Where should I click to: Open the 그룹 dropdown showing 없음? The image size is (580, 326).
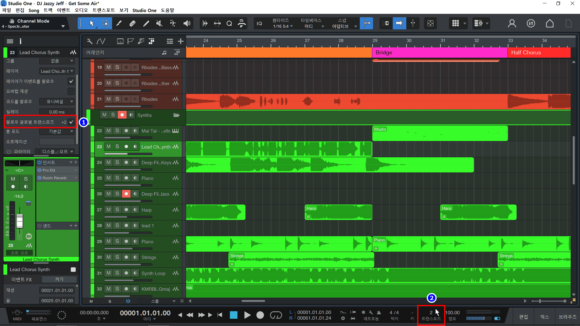(x=57, y=61)
